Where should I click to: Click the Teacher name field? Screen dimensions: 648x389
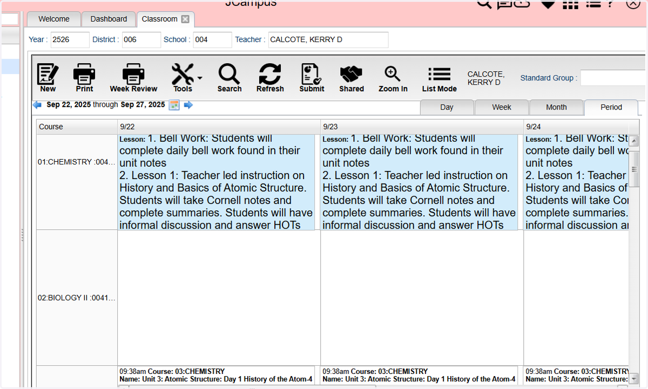pyautogui.click(x=328, y=40)
